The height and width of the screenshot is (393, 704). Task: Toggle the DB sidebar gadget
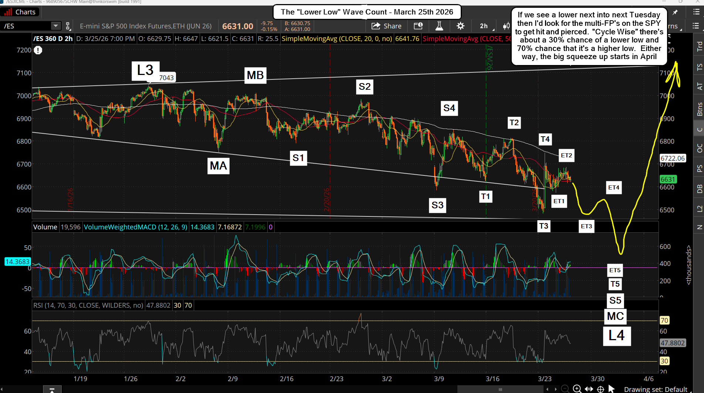pos(699,189)
